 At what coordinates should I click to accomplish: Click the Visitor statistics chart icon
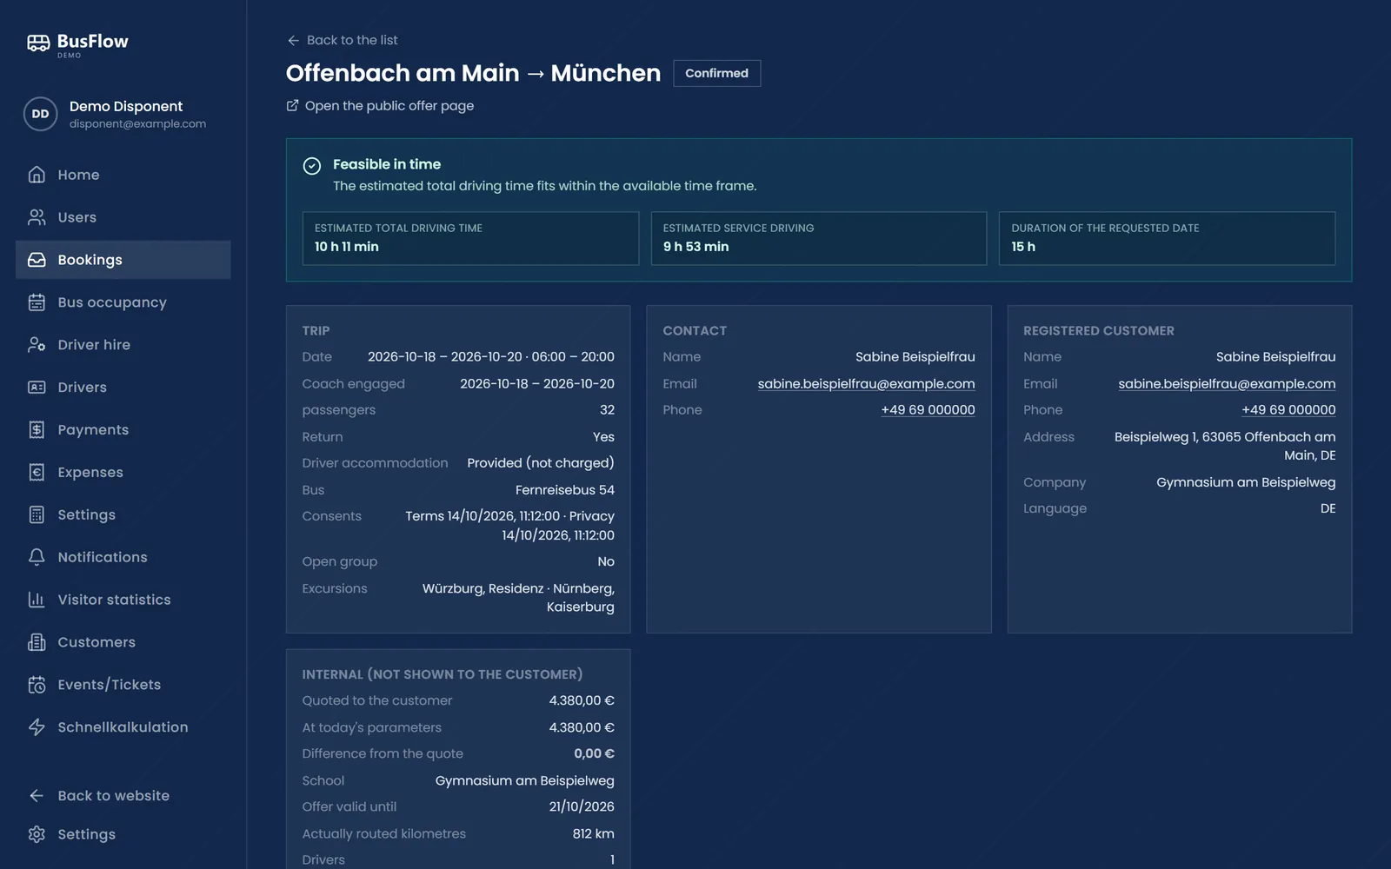click(37, 600)
